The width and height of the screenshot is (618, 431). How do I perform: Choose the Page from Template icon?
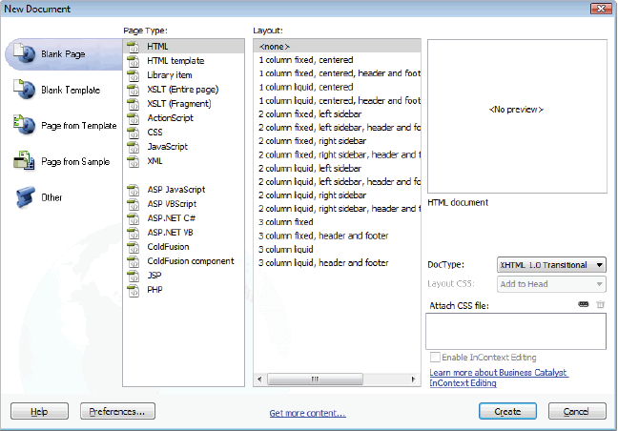click(24, 125)
